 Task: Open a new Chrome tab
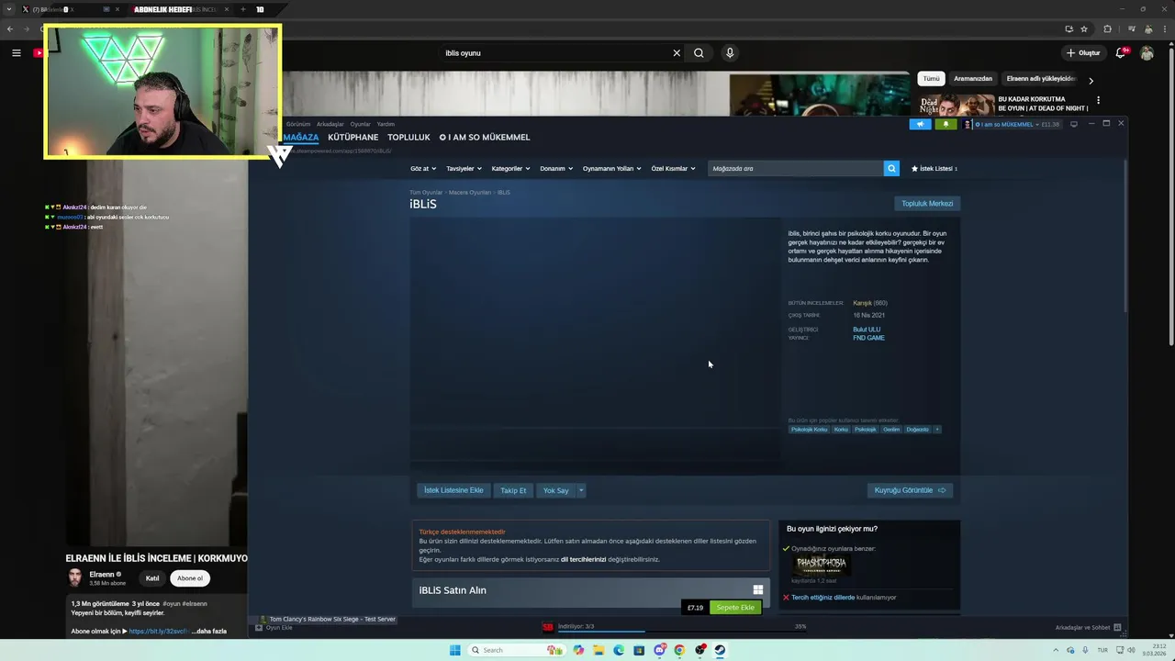242,9
